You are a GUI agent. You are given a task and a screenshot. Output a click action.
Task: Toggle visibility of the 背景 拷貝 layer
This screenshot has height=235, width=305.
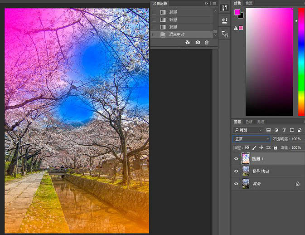(x=236, y=171)
